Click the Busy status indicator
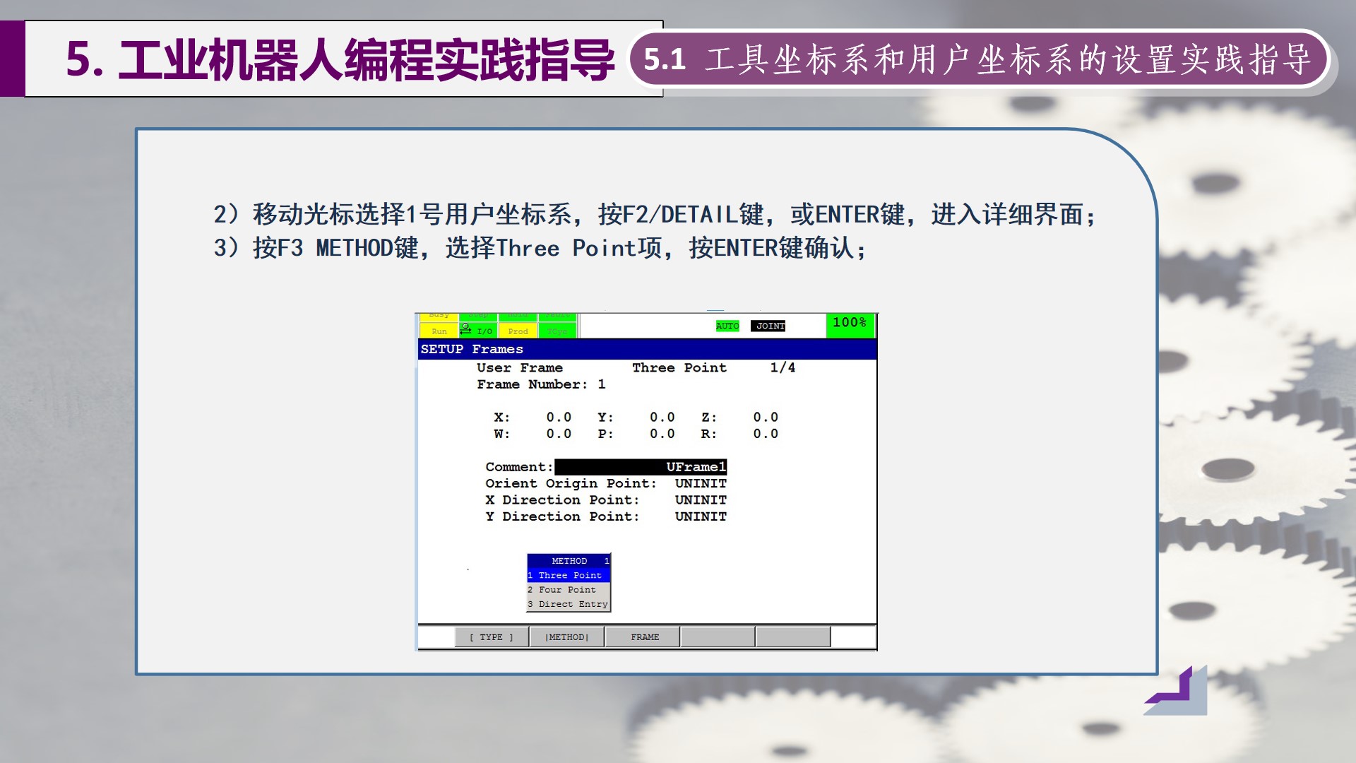 (439, 314)
